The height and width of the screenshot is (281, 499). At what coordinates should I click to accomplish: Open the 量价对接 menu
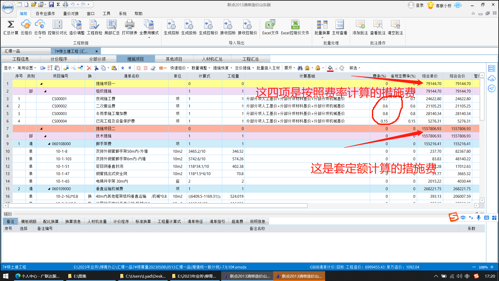pos(71,14)
